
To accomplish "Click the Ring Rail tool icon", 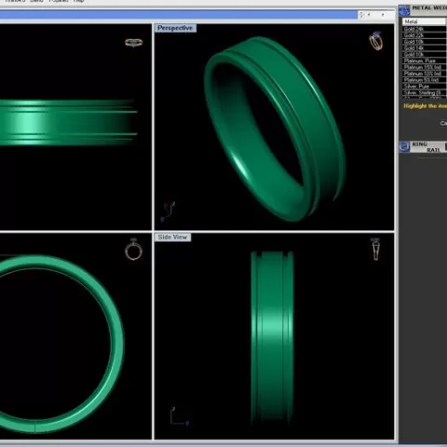I will 404,146.
